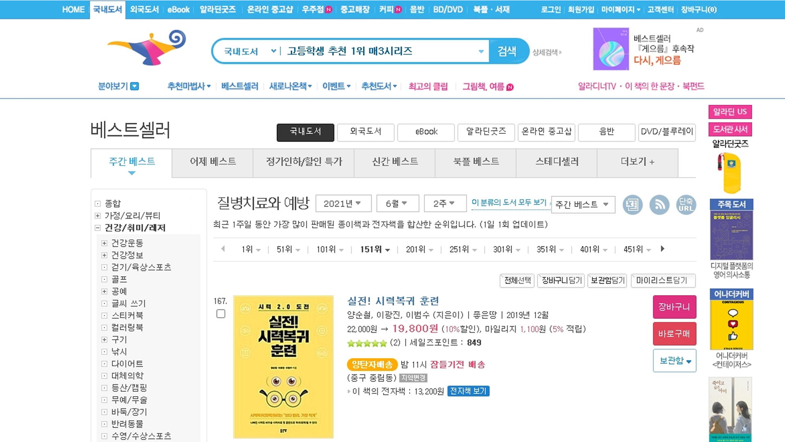
Task: Expand the 건강정보 subcategory
Action: [x=104, y=255]
